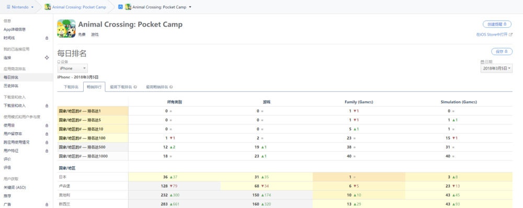Open the Nintendo breadcrumb dropdown
Screen dimensions: 523x208
32,7
